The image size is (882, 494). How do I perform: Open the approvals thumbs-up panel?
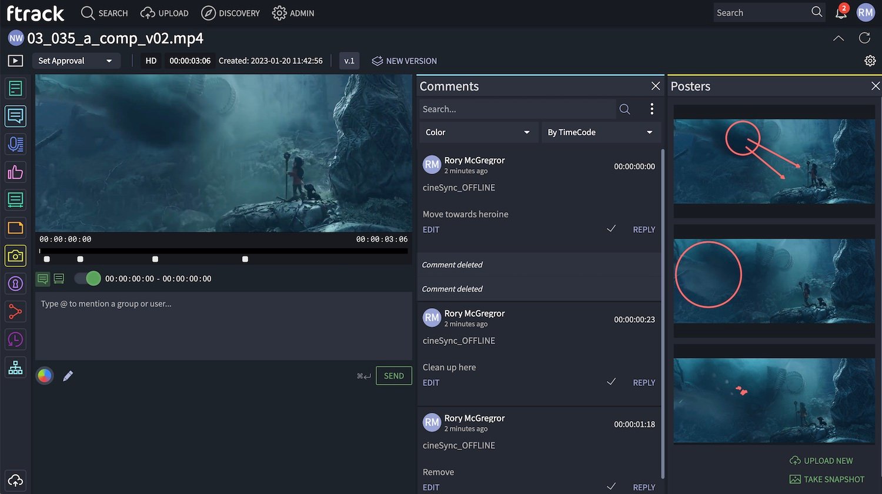point(15,172)
